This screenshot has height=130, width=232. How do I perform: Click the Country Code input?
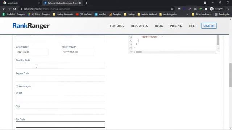pos(61,65)
